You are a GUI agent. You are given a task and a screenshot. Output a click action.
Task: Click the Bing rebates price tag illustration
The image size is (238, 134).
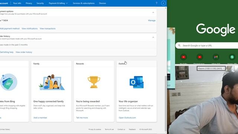coord(9,82)
